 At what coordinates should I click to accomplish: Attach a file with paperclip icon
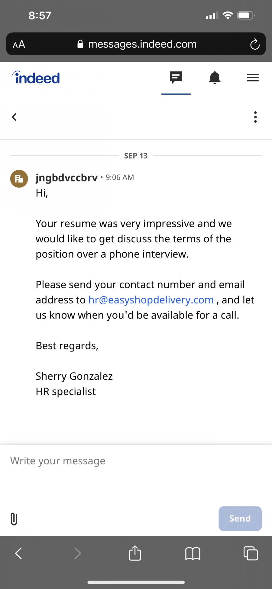tap(14, 519)
